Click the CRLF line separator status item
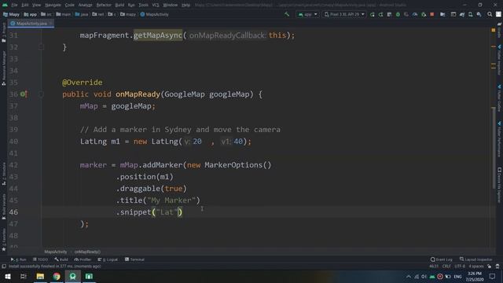 click(x=446, y=266)
